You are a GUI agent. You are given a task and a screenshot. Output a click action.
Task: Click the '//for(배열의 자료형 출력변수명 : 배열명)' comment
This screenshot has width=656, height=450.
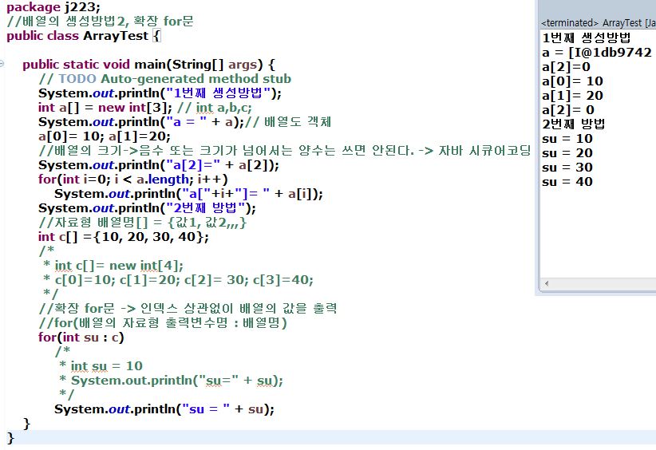[x=163, y=323]
